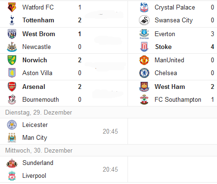
Task: Select the Aston Villa team name
Action: pos(37,73)
